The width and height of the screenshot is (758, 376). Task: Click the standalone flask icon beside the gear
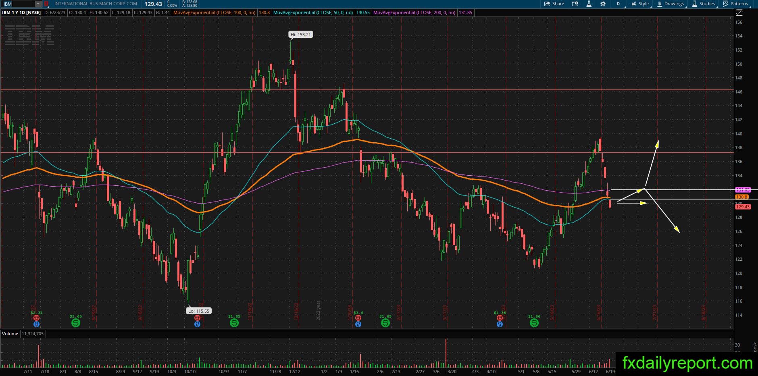(589, 4)
